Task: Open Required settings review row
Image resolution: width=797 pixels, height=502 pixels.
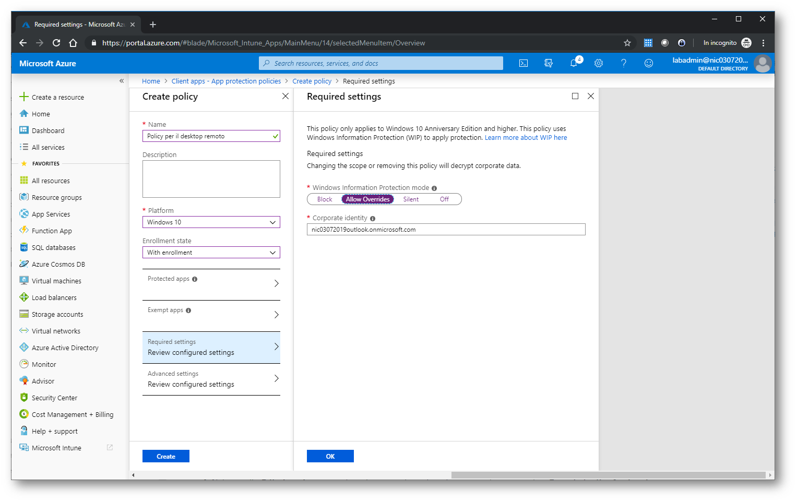Action: click(x=211, y=348)
